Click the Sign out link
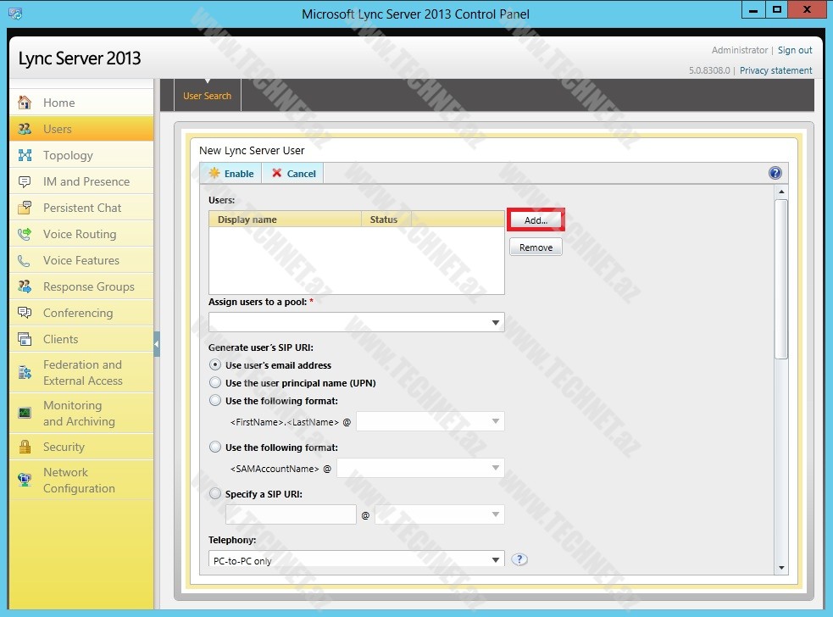The width and height of the screenshot is (833, 617). tap(795, 50)
